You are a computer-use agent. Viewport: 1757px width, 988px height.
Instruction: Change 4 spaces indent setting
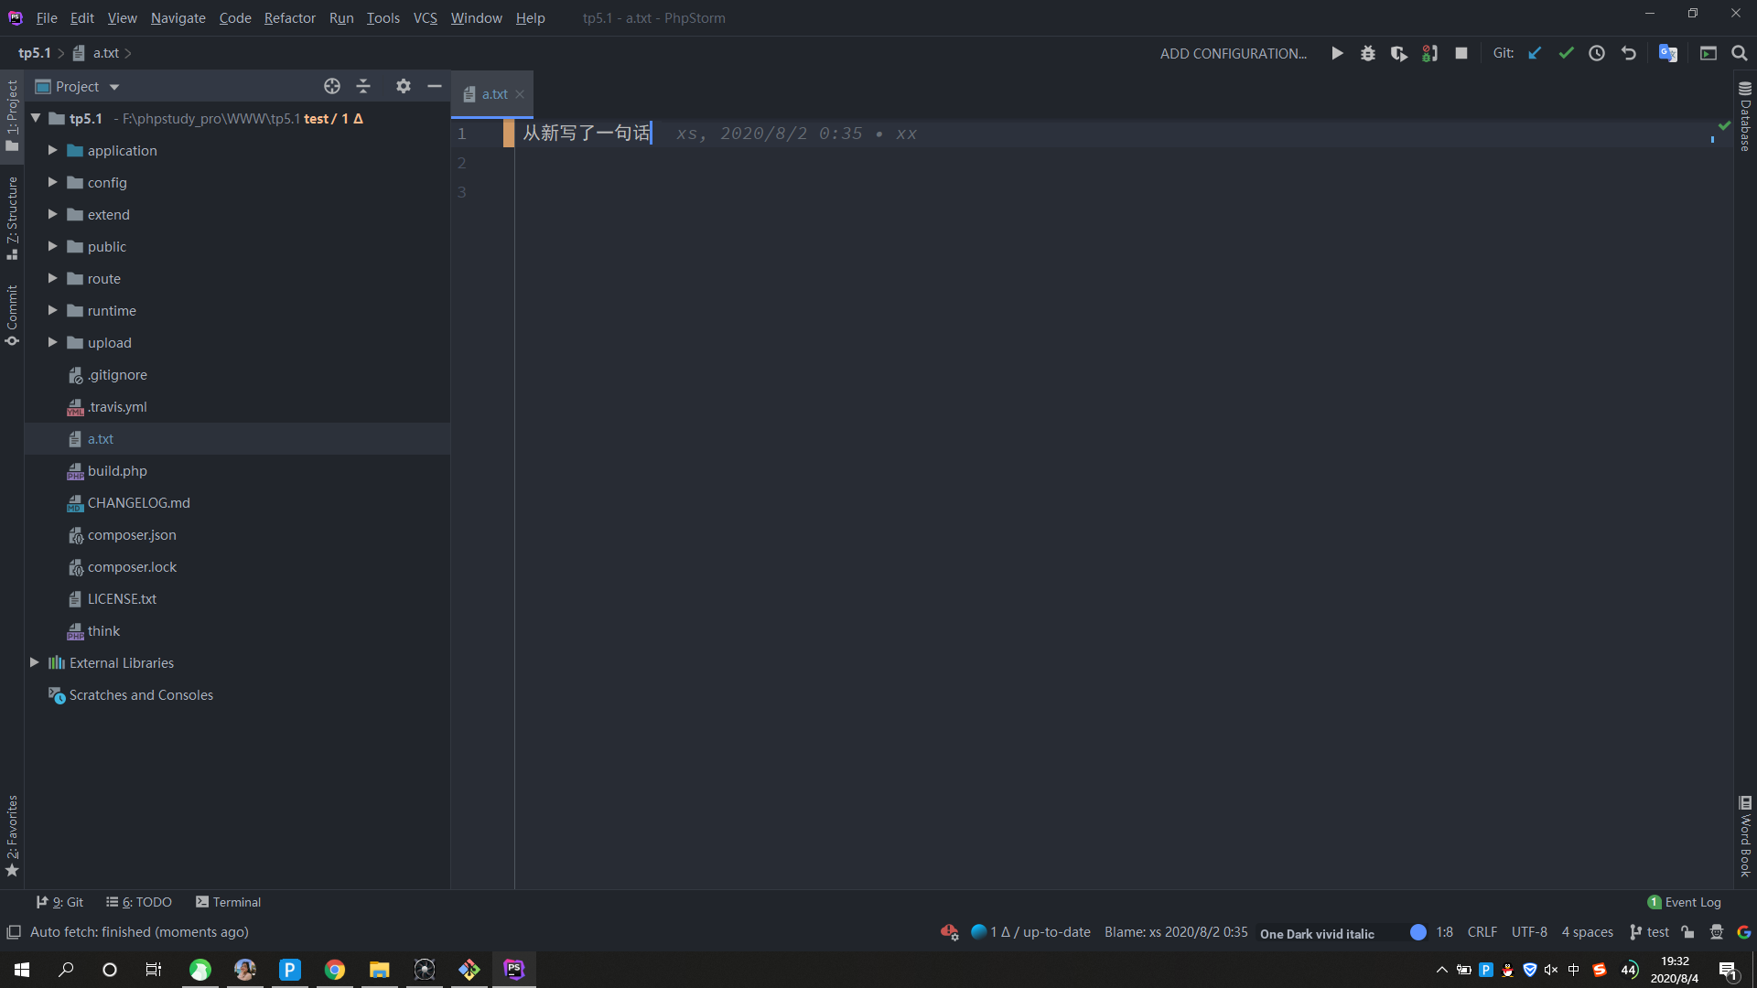1588,932
